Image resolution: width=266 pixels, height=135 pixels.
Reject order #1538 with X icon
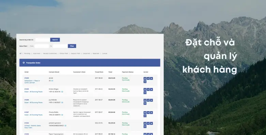click(151, 100)
